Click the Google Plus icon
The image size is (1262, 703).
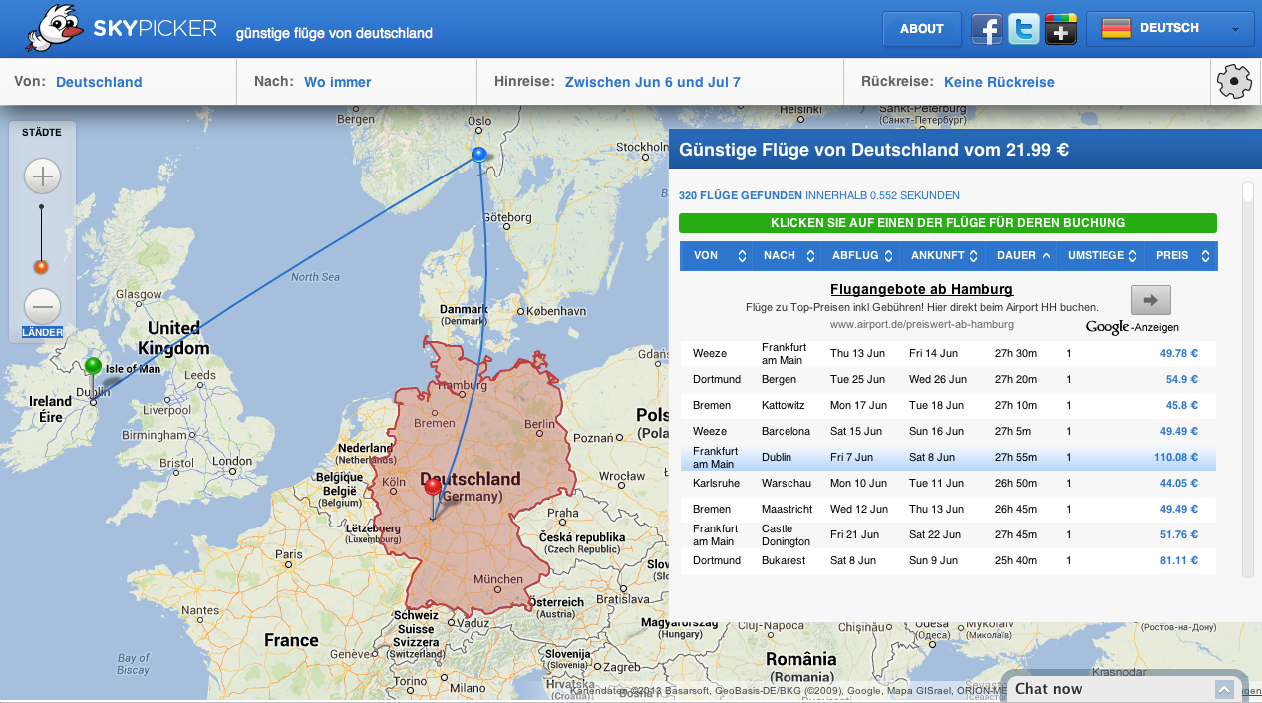click(1060, 30)
